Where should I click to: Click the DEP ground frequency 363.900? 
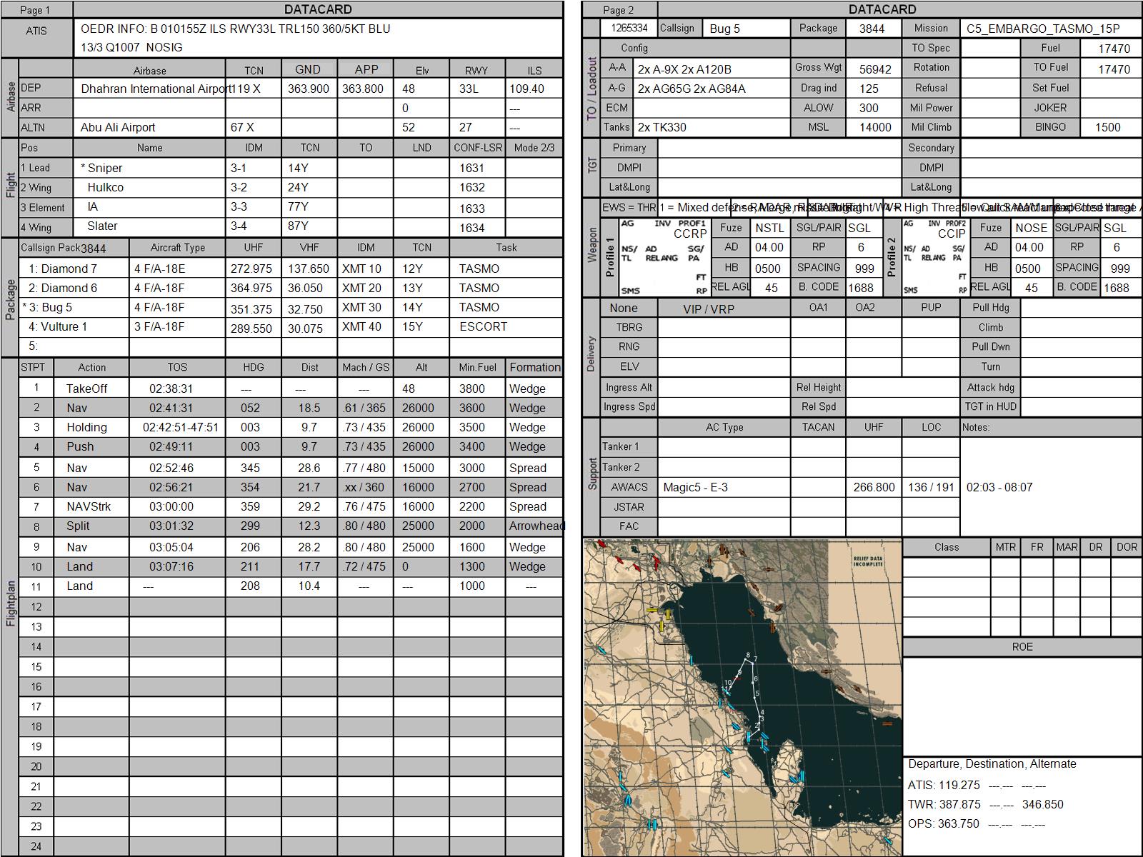coord(309,89)
